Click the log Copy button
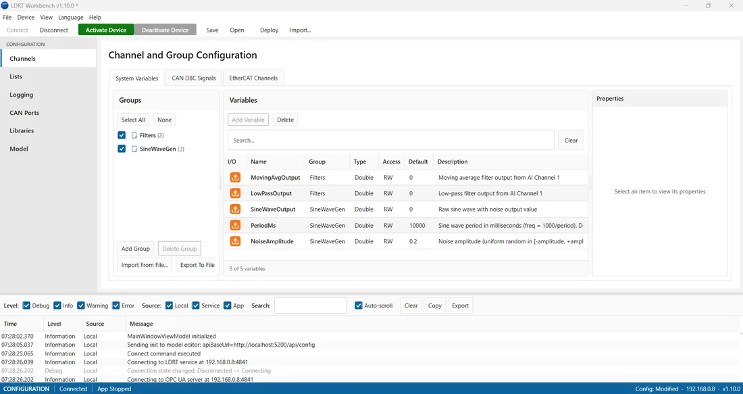Viewport: 743px width, 394px height. coord(435,305)
